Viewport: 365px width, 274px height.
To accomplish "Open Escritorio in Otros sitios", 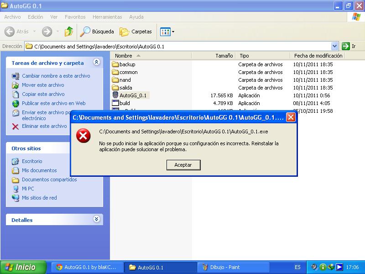I will point(32,161).
